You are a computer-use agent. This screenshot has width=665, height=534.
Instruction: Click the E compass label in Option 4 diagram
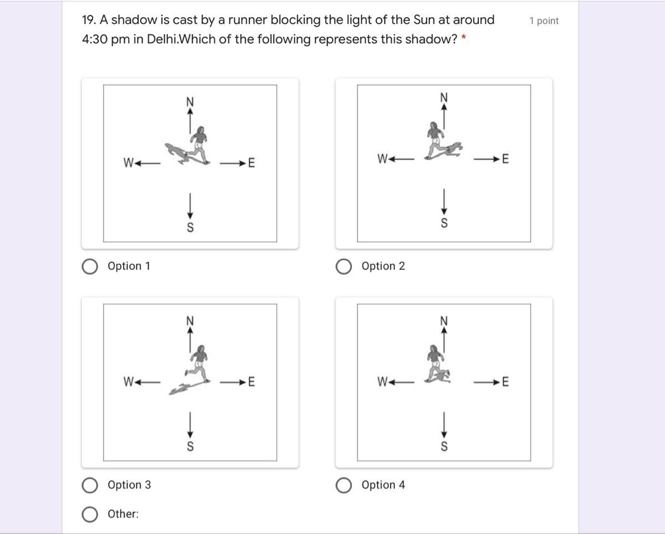(505, 382)
